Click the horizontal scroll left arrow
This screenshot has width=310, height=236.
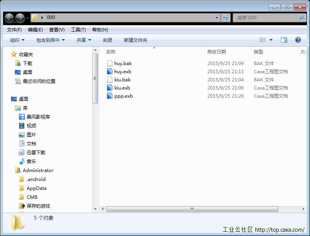tap(103, 209)
